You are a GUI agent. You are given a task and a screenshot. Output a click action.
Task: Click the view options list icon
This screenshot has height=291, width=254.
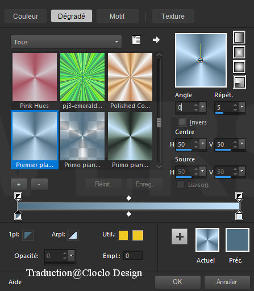pos(136,40)
